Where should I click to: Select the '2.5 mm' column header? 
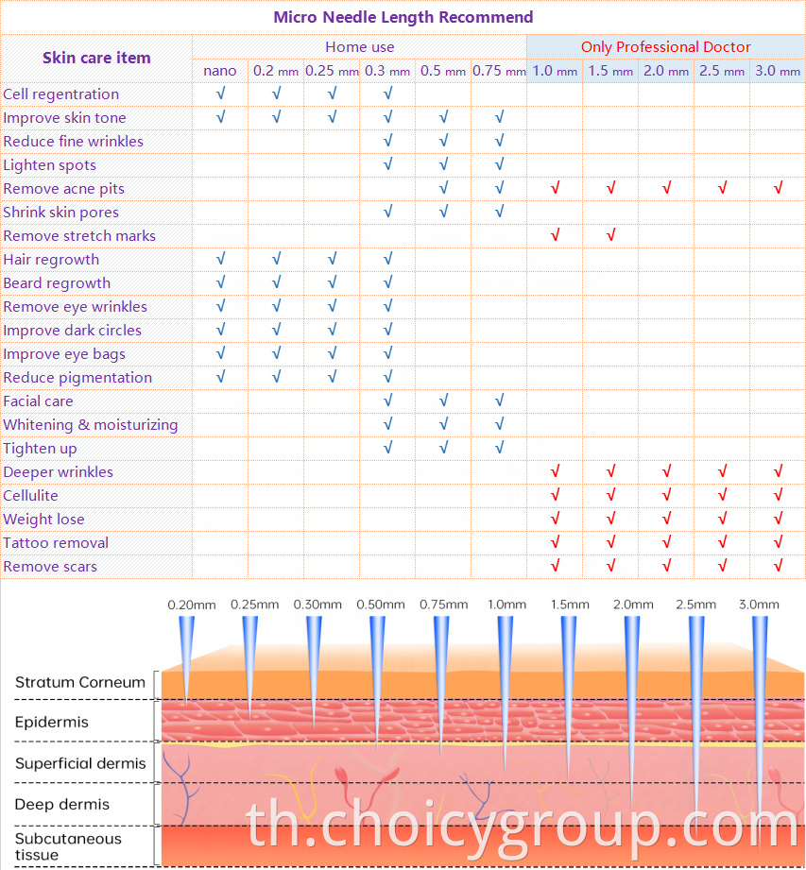(722, 71)
